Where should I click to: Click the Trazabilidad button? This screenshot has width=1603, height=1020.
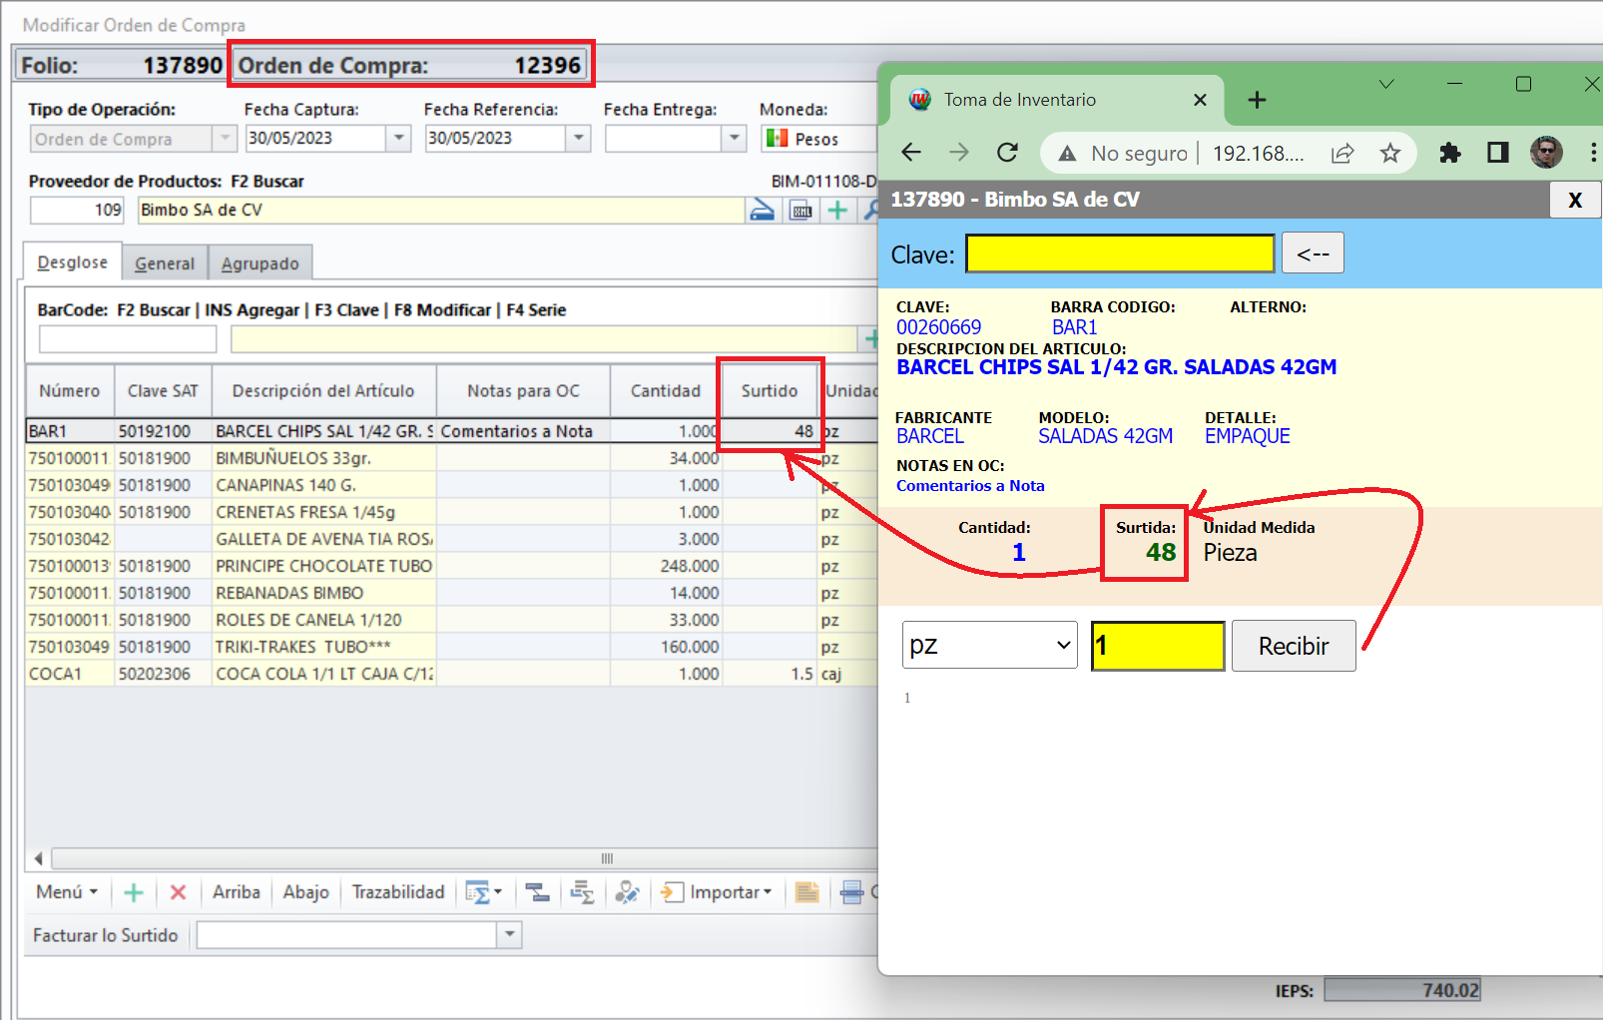(397, 892)
